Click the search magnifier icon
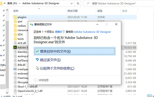Image resolution: width=154 pixels, height=97 pixels. pos(88,3)
